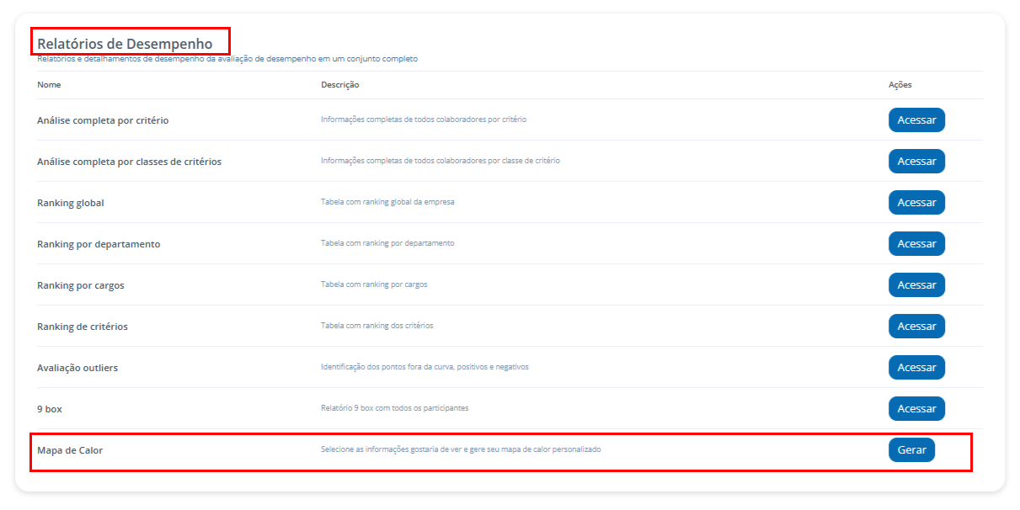Access the 'Avaliação outliers' report
The height and width of the screenshot is (510, 1020).
pyautogui.click(x=916, y=368)
